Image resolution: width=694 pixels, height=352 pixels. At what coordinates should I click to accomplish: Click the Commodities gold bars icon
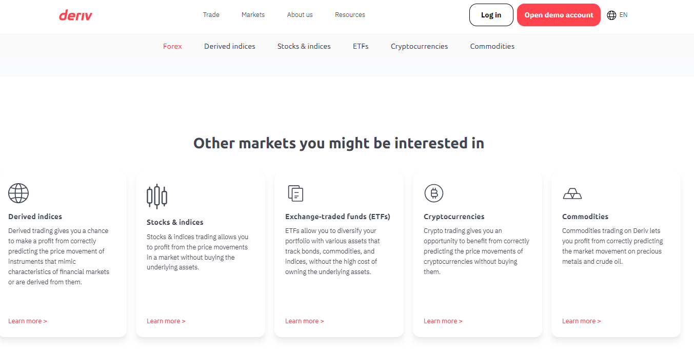572,193
